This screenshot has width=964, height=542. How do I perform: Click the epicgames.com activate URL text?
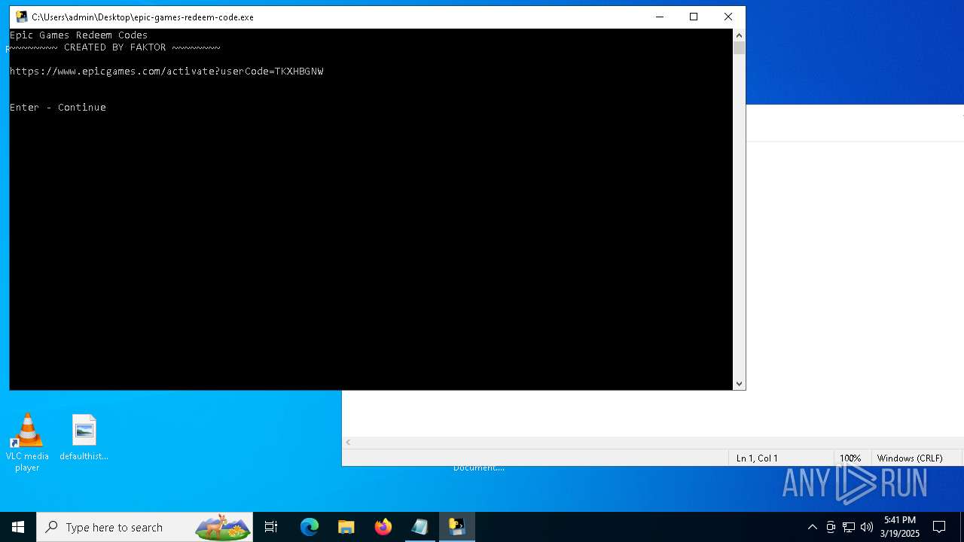166,71
